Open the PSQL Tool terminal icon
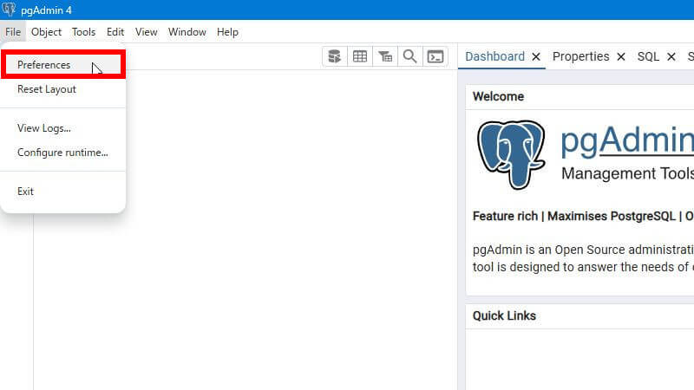The image size is (694, 390). click(x=435, y=56)
